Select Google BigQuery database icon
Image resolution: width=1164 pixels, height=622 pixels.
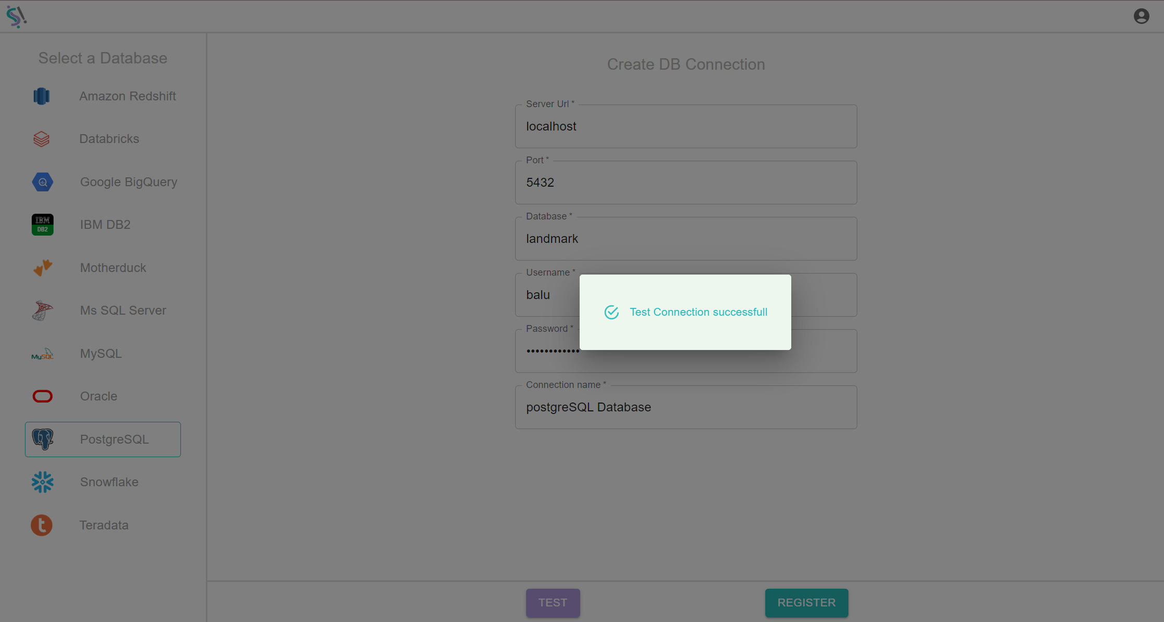pyautogui.click(x=42, y=182)
